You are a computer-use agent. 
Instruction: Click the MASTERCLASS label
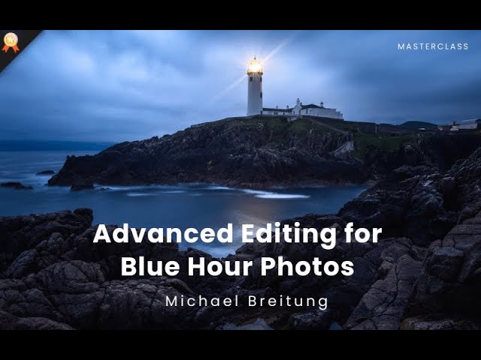[433, 46]
